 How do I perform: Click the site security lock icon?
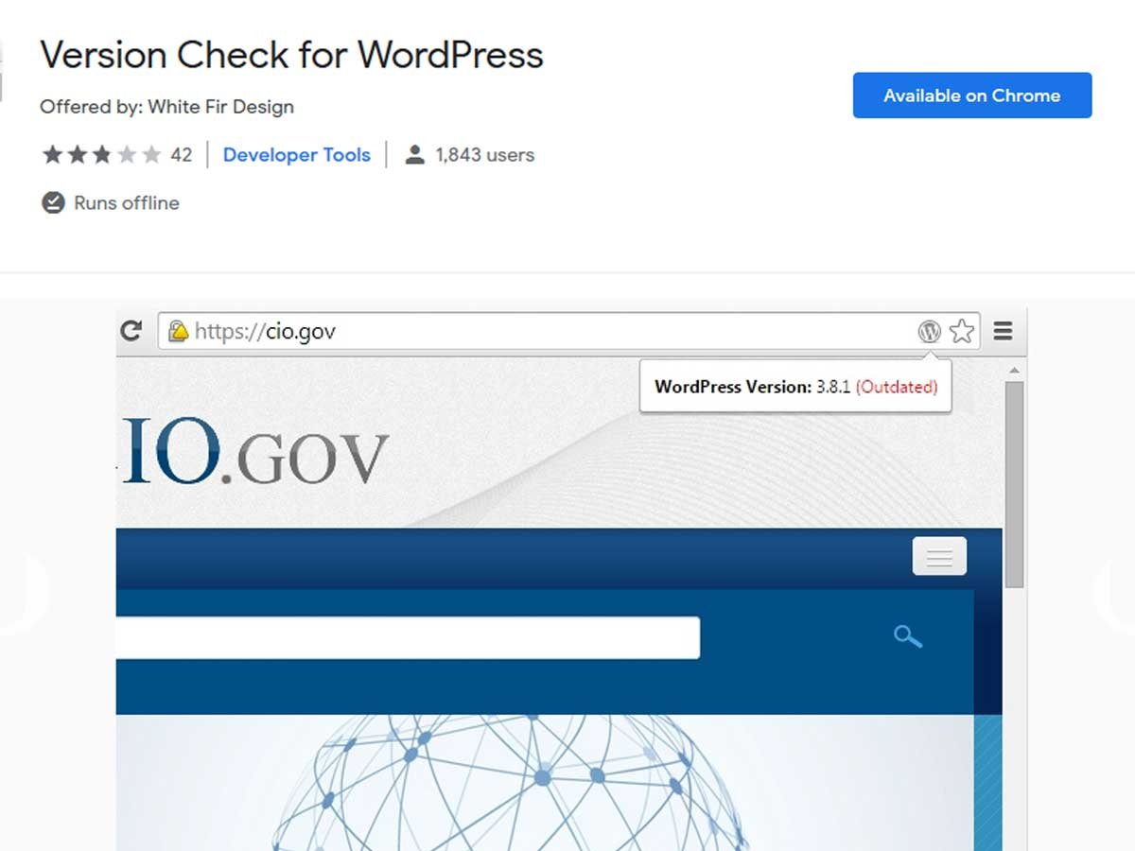(178, 331)
